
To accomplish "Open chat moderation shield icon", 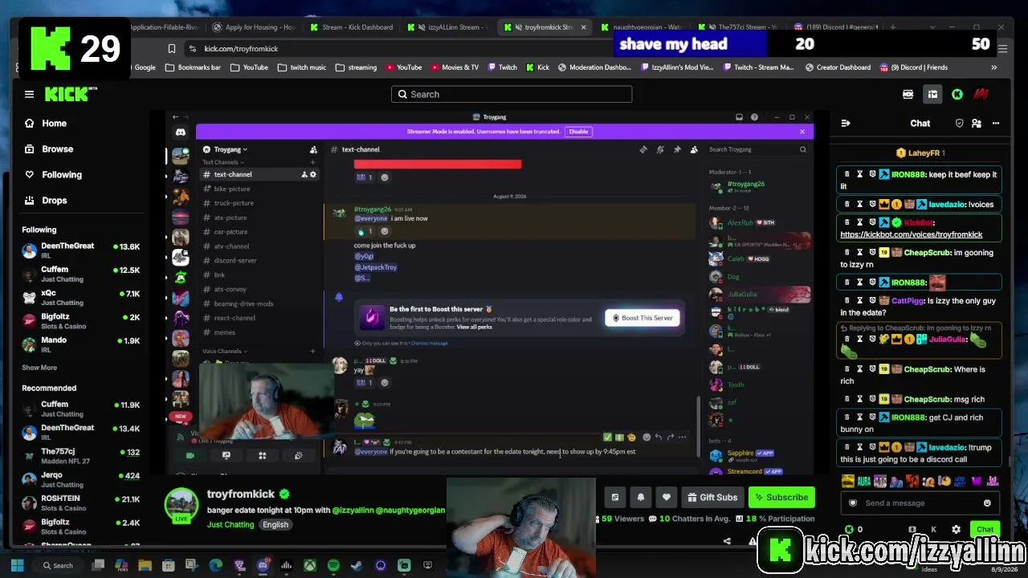I will [959, 123].
